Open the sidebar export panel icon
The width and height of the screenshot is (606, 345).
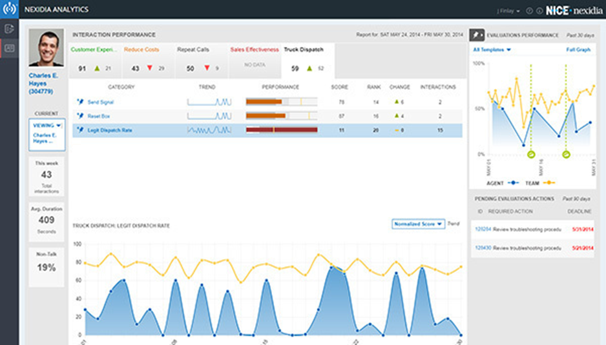click(9, 29)
